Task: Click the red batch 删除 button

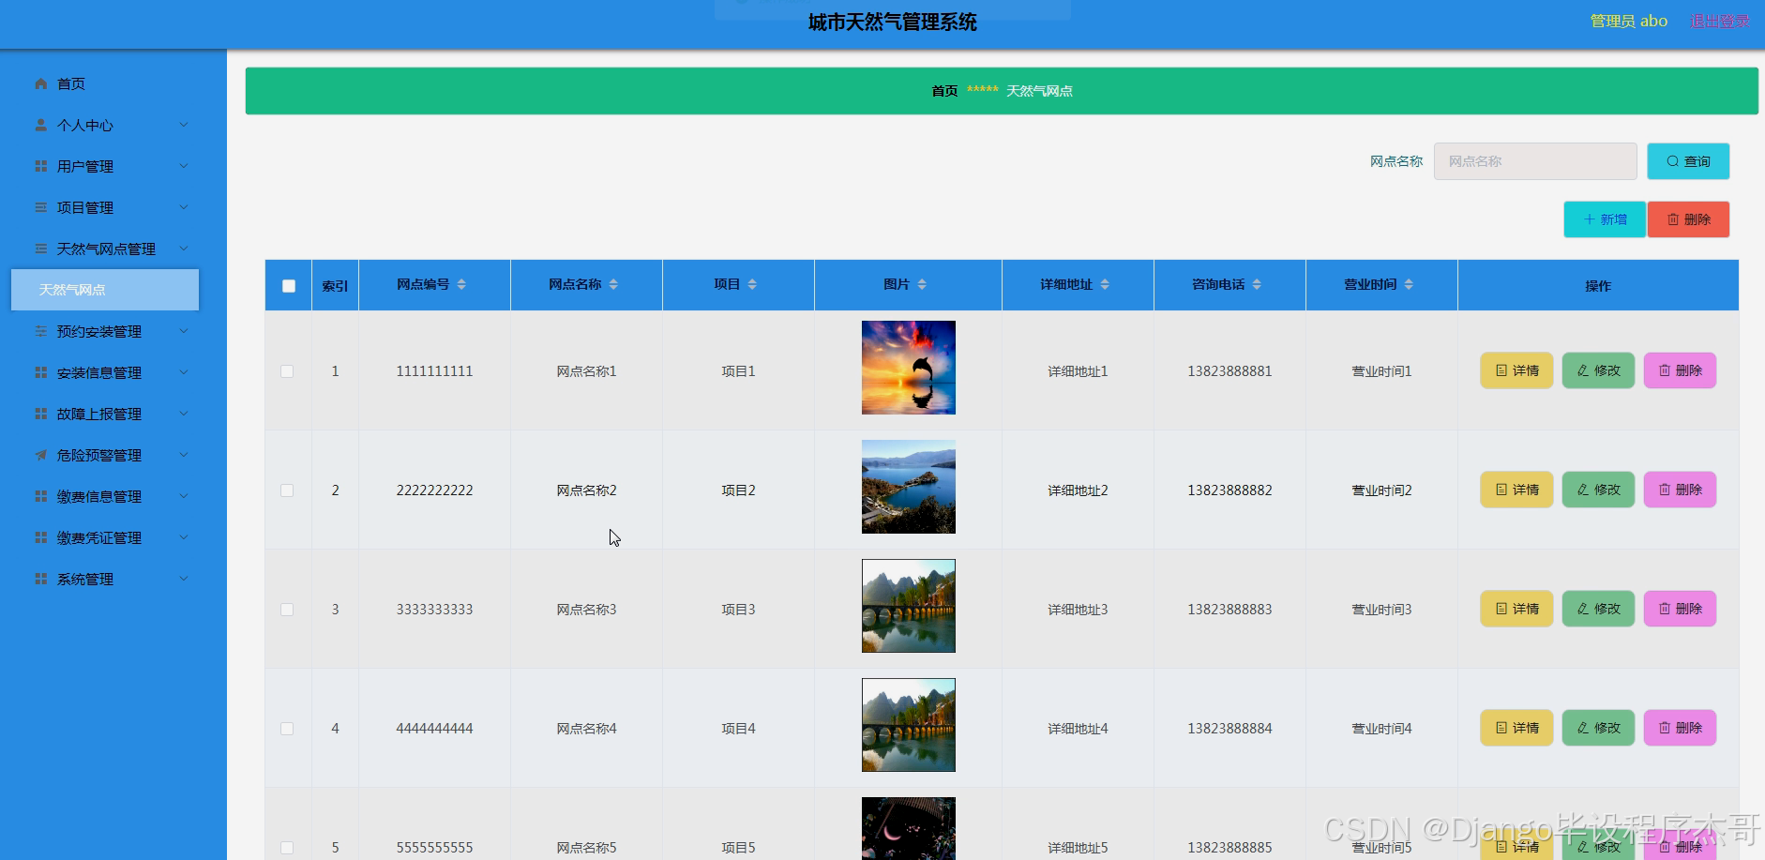Action: (1688, 219)
